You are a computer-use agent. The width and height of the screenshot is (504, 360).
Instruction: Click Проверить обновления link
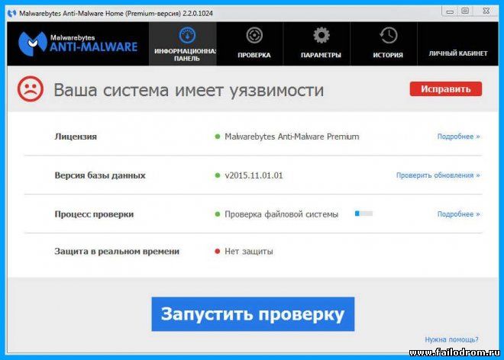click(x=438, y=175)
